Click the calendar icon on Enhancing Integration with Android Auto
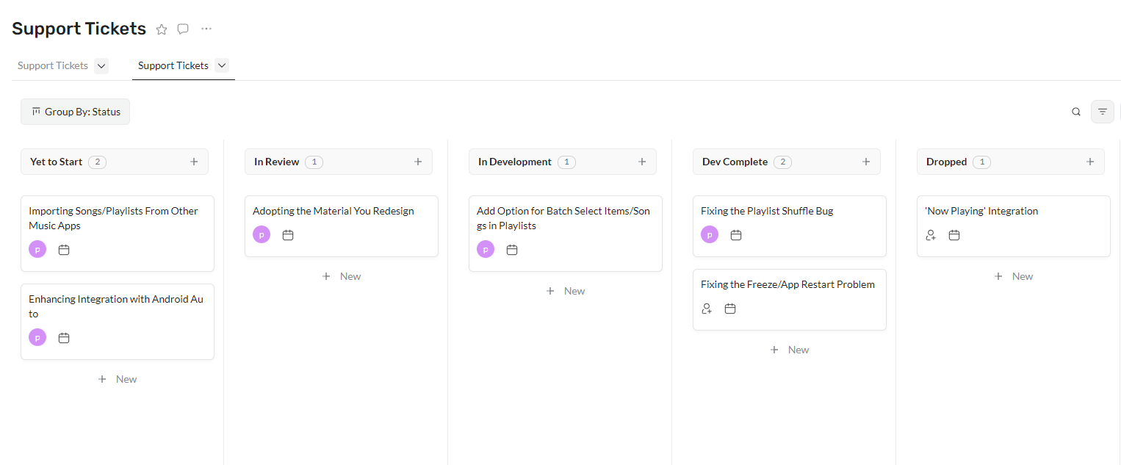This screenshot has width=1121, height=465. (63, 337)
